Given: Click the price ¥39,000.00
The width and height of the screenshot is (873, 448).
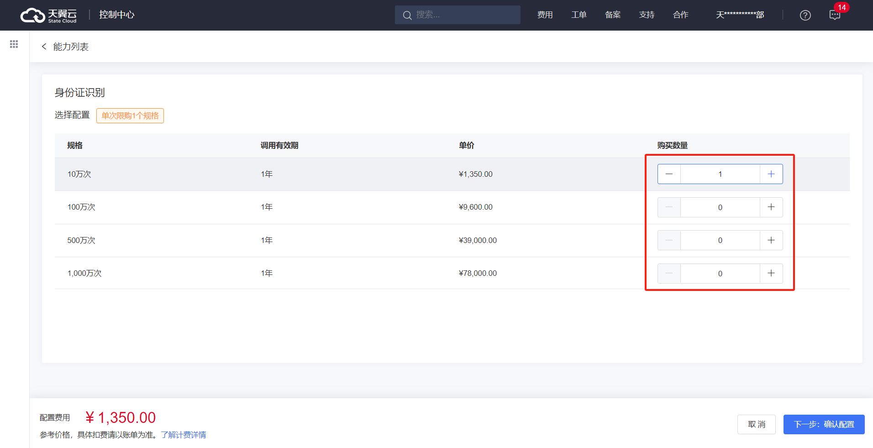Looking at the screenshot, I should pyautogui.click(x=478, y=240).
